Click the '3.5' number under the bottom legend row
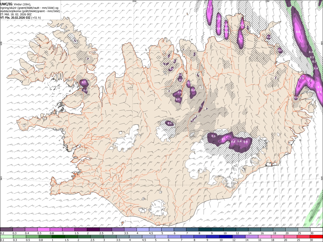This screenshot has height=242, width=323. 118,240
